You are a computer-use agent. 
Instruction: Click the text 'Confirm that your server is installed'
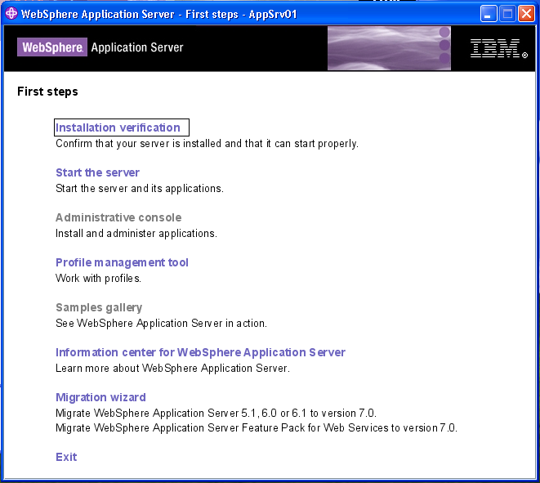point(138,144)
